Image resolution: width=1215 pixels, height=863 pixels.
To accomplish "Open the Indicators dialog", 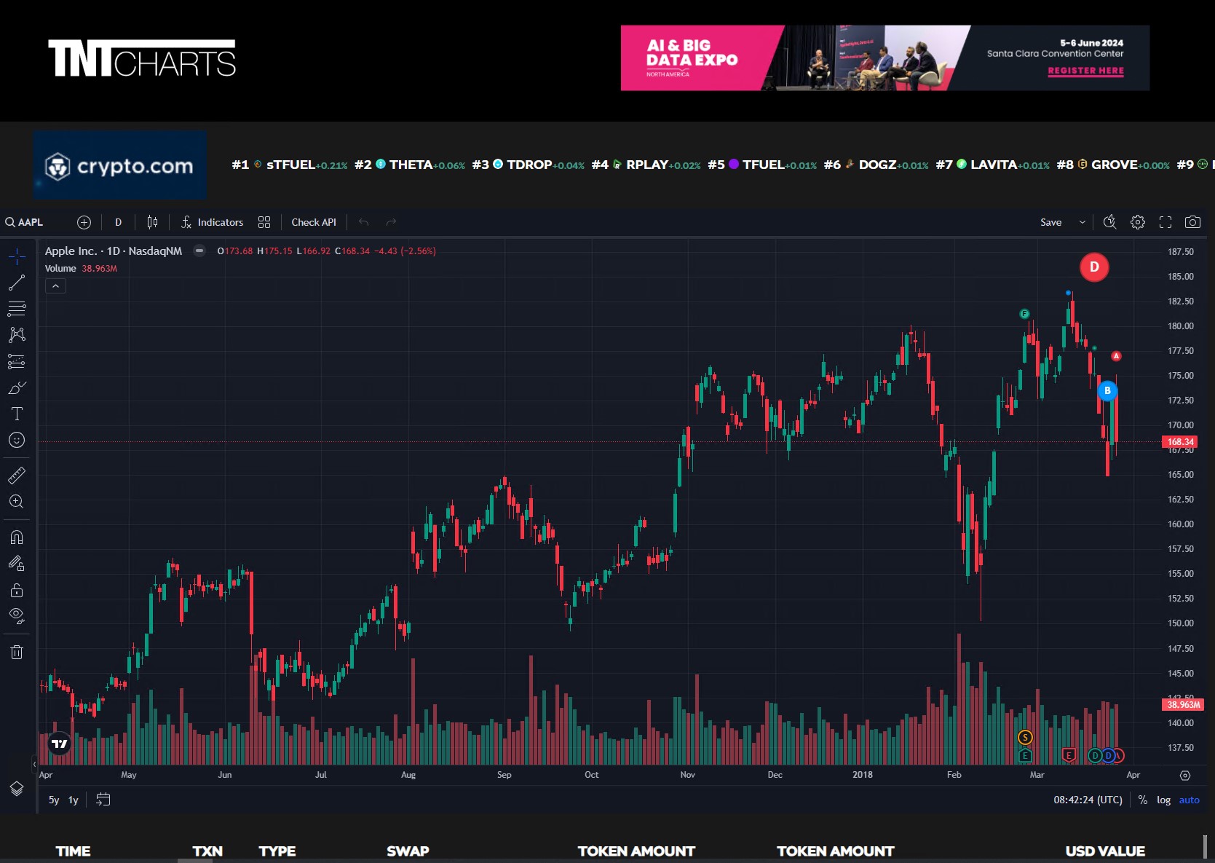I will [212, 222].
